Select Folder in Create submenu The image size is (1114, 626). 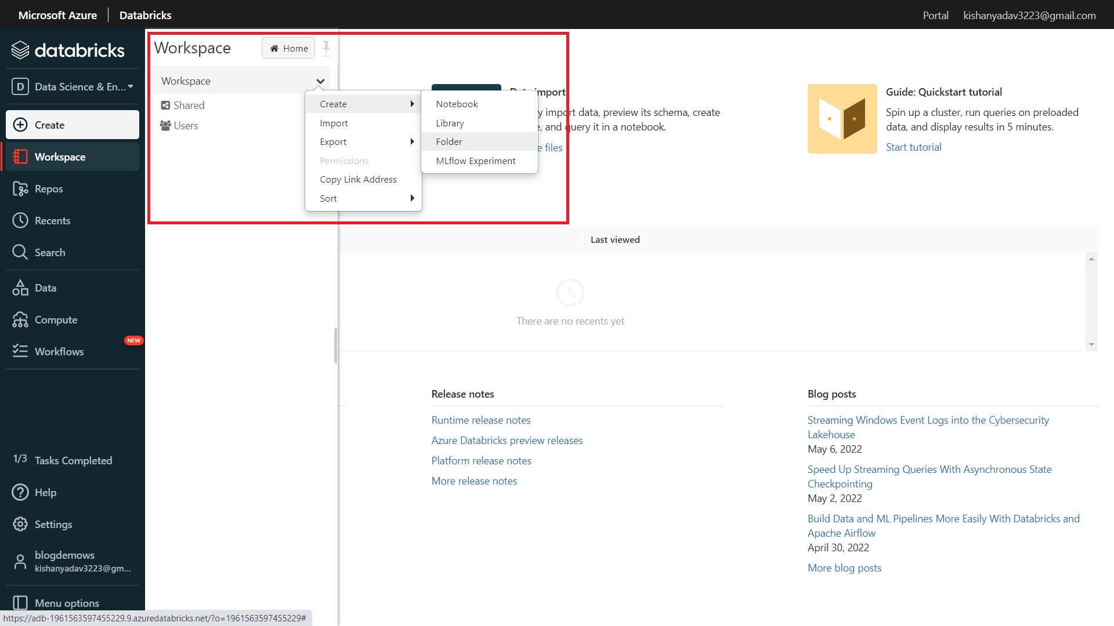pyautogui.click(x=479, y=141)
